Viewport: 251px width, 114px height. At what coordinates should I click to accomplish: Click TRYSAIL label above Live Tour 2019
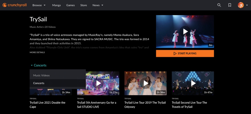(128, 99)
